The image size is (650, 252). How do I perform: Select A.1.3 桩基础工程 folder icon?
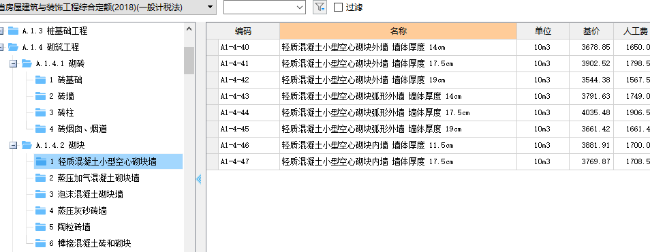point(14,31)
